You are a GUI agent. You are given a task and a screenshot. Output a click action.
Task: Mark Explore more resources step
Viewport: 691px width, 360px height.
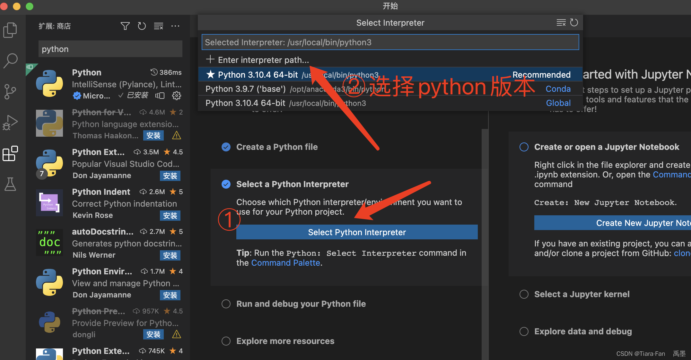[226, 341]
